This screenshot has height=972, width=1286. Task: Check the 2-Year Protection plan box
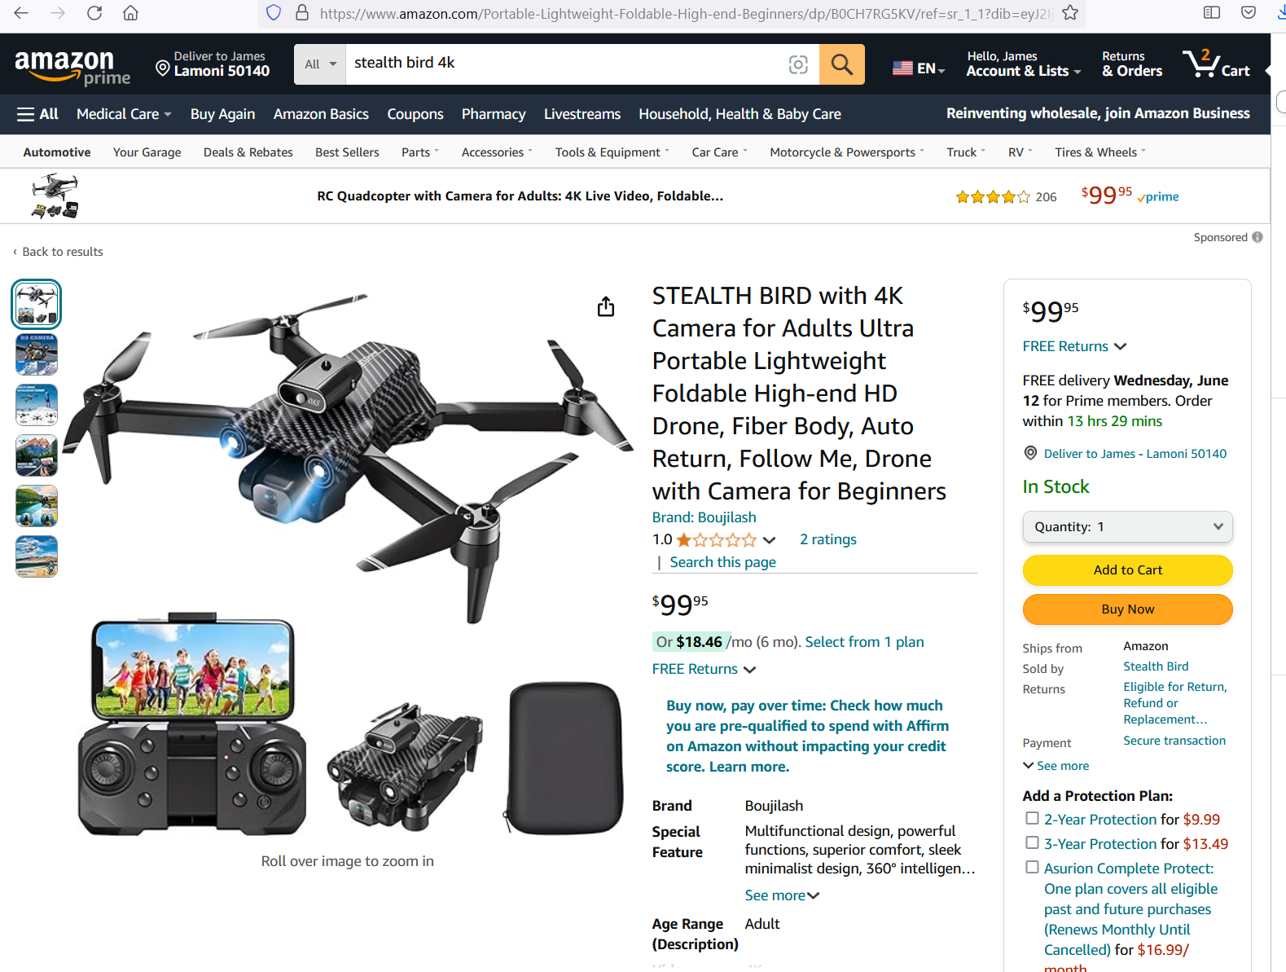click(x=1032, y=818)
